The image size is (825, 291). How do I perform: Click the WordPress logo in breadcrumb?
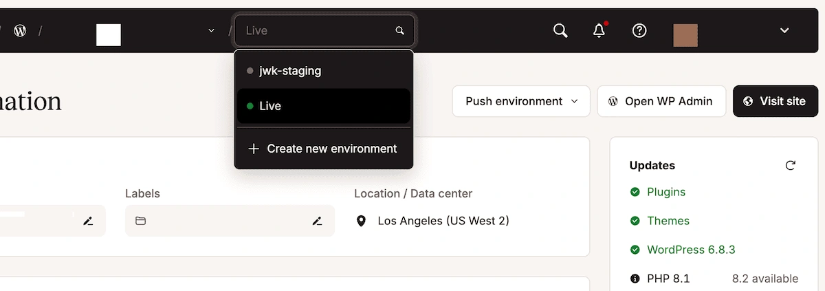21,31
